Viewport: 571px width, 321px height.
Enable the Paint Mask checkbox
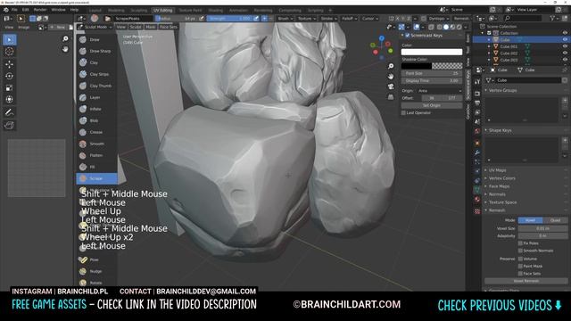tap(520, 267)
